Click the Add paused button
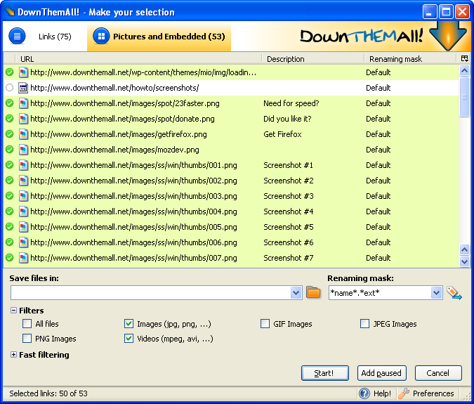Viewport: 474px width, 404px height. [x=381, y=373]
